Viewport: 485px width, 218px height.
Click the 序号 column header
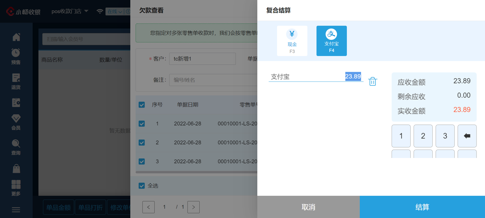157,105
